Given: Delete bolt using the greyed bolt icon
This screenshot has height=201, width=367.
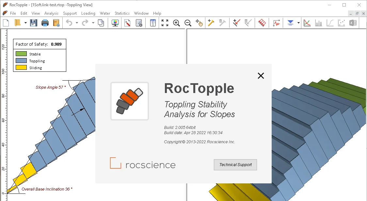Looking at the screenshot, I should click(222, 23).
